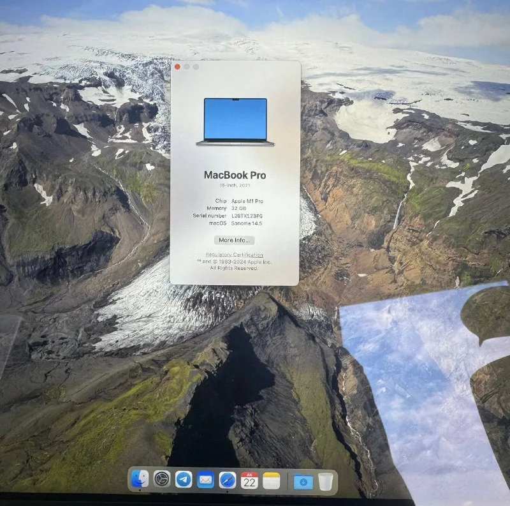Screen dimensions: 510x506
Task: Open the Trash in the Dock
Action: point(325,481)
